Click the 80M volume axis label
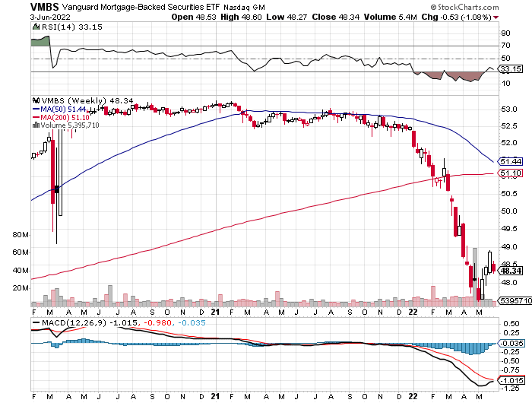 click(x=21, y=235)
